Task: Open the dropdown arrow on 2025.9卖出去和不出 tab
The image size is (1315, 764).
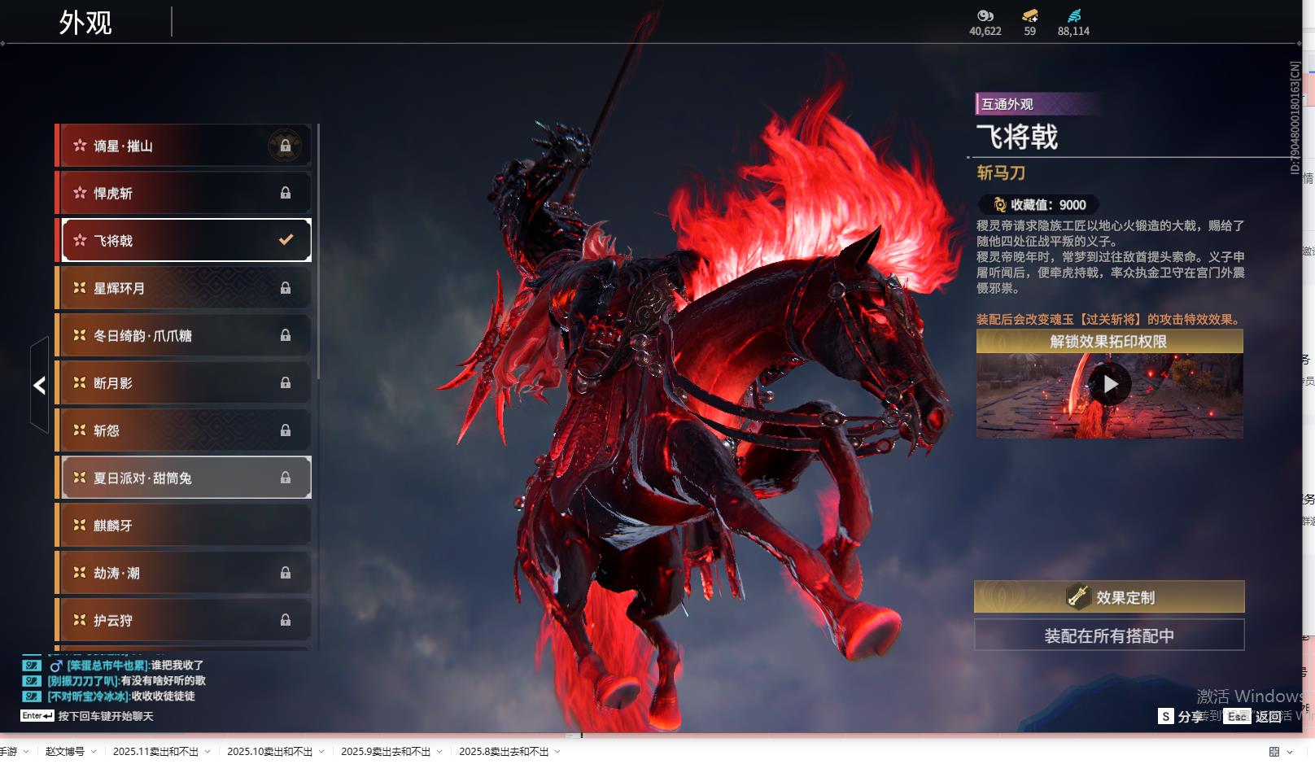Action: click(439, 752)
